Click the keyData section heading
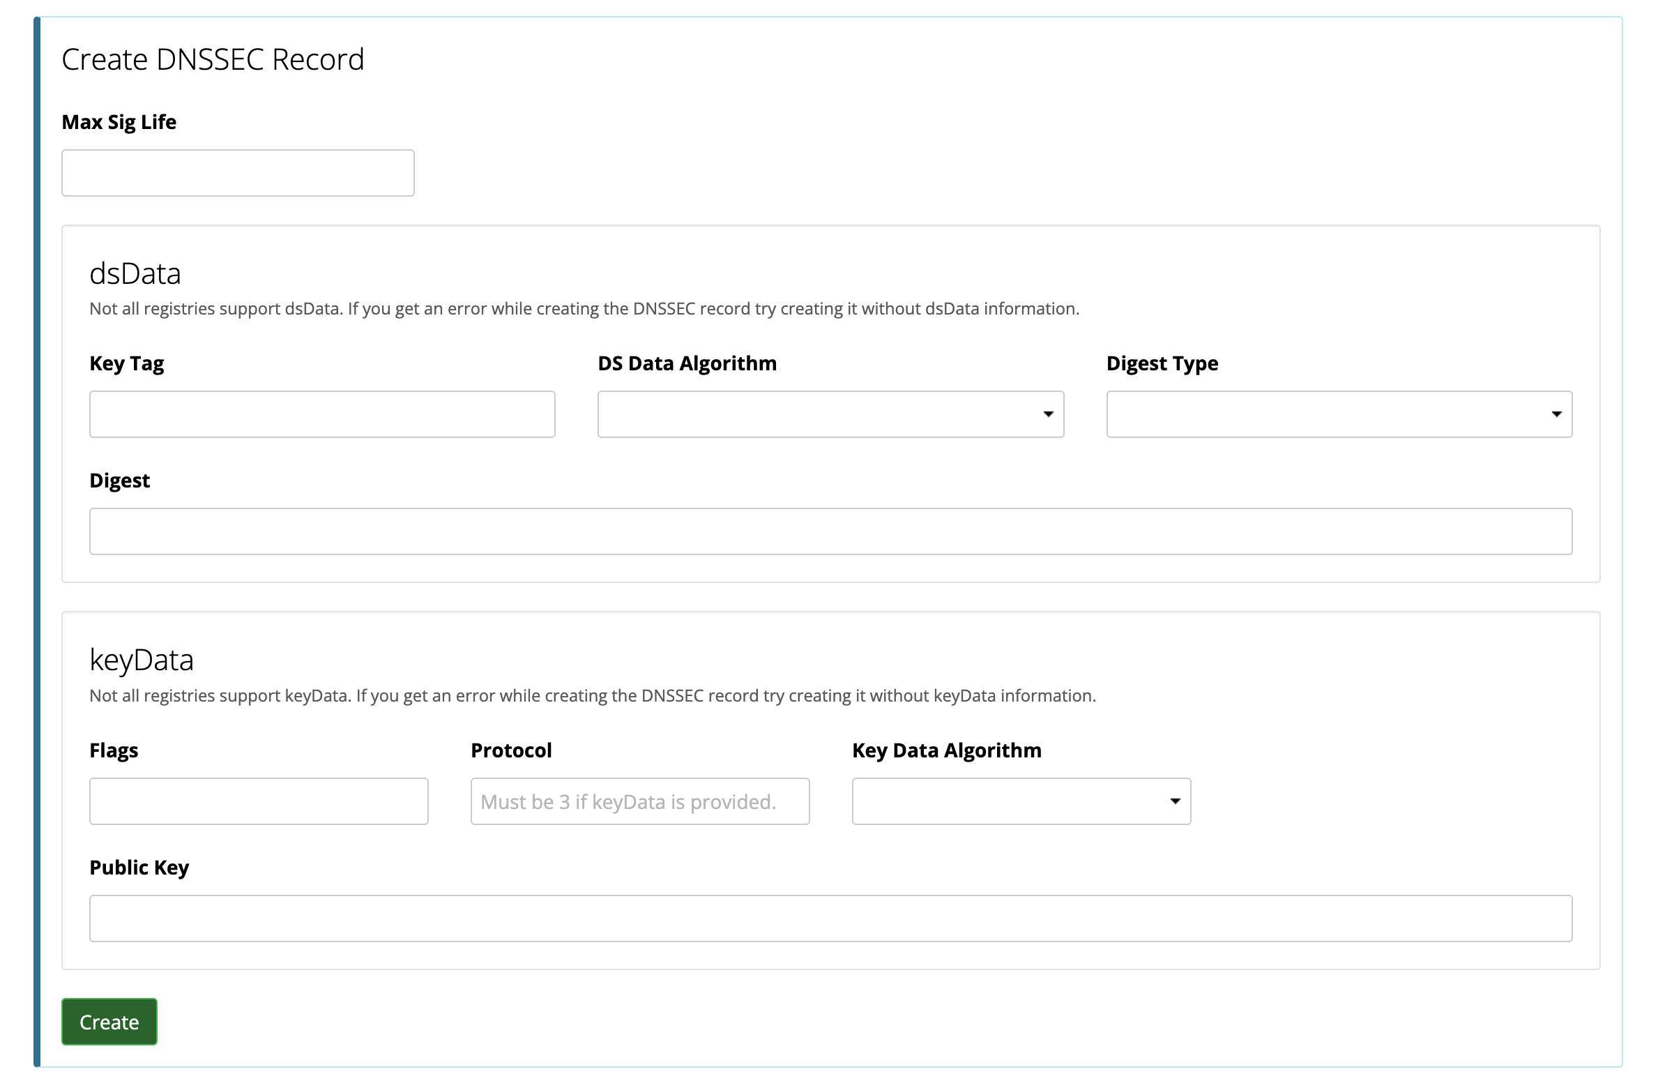Image resolution: width=1665 pixels, height=1074 pixels. 142,660
